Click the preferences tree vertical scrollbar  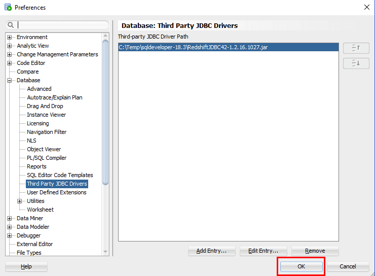click(x=105, y=112)
